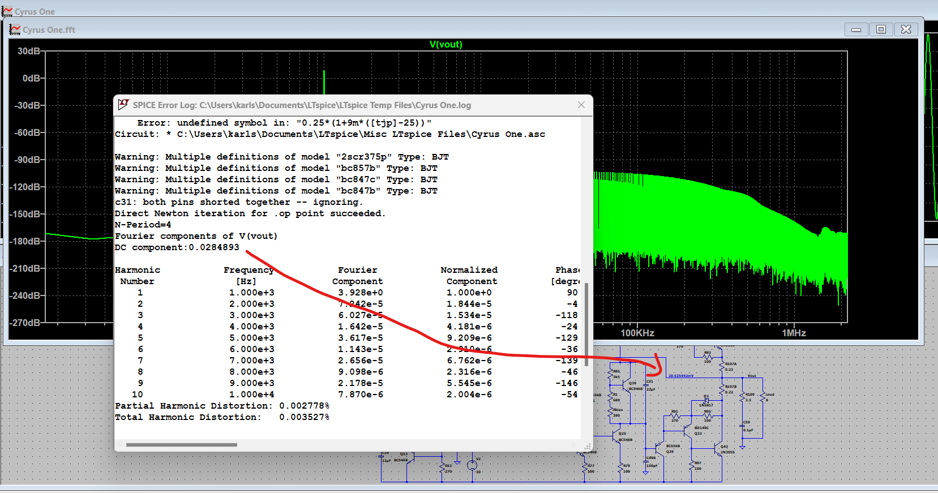This screenshot has width=938, height=493.
Task: Click the 1.844e-5 normalized component value
Action: (469, 304)
